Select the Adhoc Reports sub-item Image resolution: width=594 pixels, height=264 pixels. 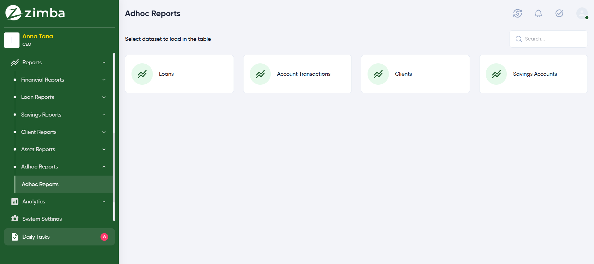point(40,184)
